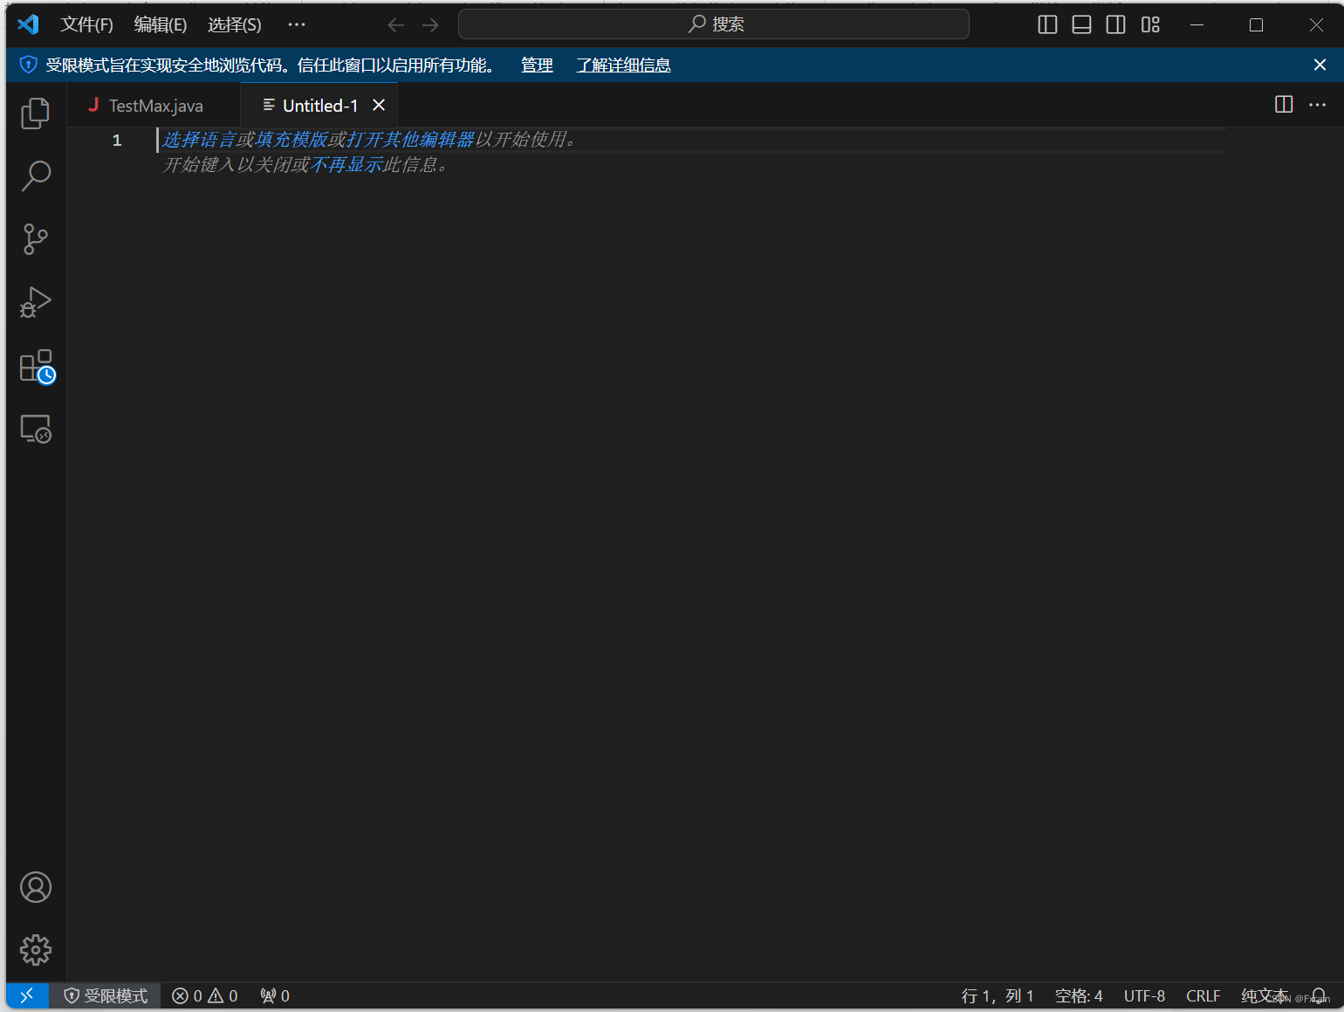Screen dimensions: 1344x1012
Task: Open the 文件(F) menu
Action: point(86,24)
